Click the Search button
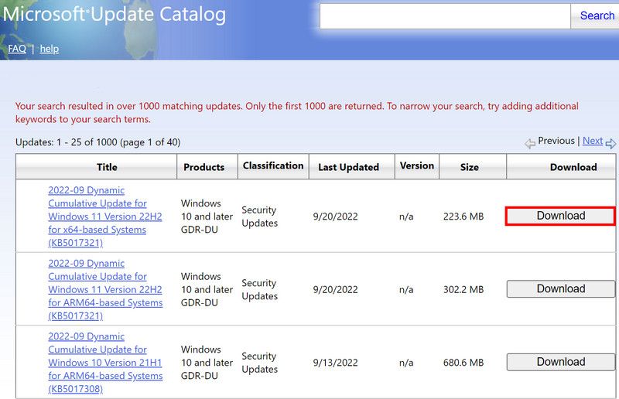This screenshot has height=399, width=619. [x=596, y=15]
